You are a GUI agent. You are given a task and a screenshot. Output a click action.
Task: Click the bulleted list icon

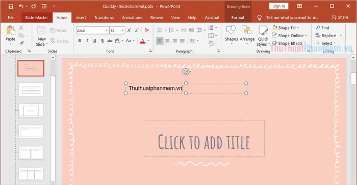(x=160, y=30)
